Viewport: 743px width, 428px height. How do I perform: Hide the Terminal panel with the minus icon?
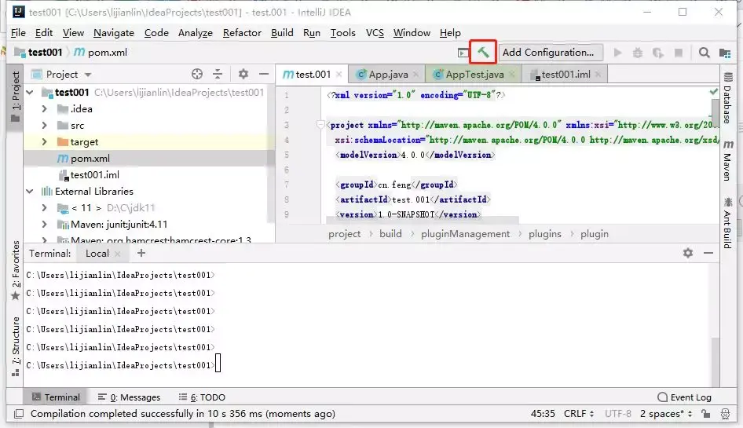coord(708,253)
